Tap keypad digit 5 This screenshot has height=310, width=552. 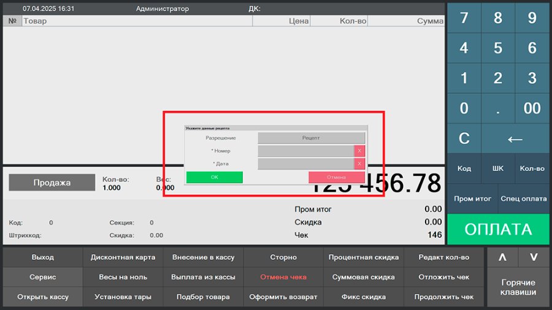point(498,48)
